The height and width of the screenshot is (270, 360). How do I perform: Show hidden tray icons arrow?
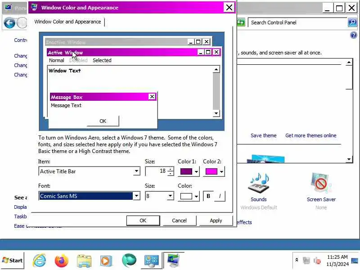[297, 260]
